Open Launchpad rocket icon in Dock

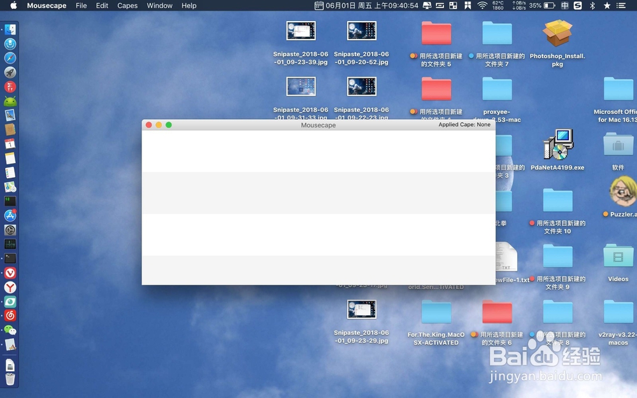(10, 73)
